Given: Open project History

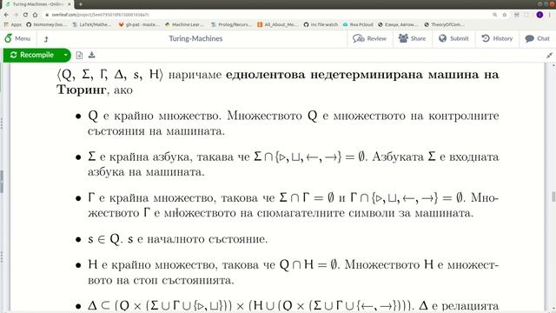Looking at the screenshot, I should 497,38.
